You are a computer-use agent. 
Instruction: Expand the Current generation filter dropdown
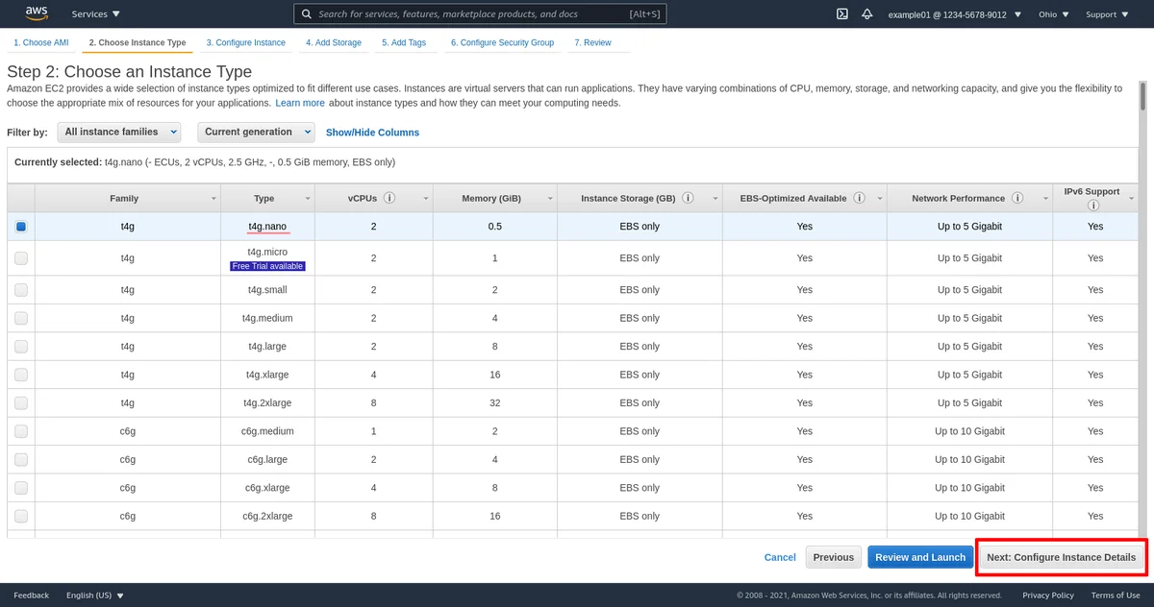point(256,132)
